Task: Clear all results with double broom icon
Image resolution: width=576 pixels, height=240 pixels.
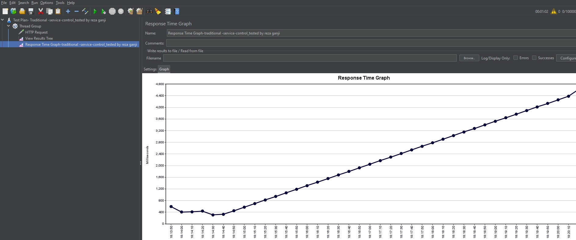Action: click(139, 11)
